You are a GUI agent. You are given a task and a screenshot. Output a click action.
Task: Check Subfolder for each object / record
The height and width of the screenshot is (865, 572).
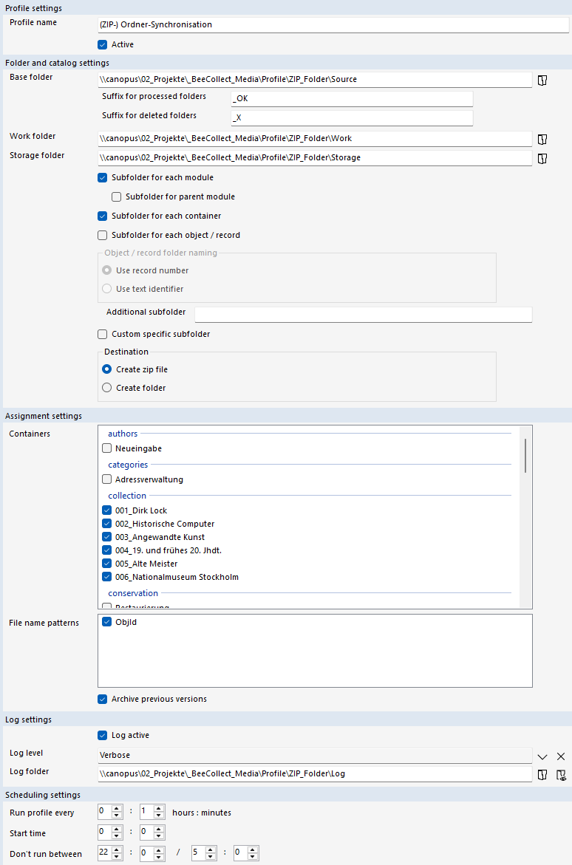pos(103,236)
